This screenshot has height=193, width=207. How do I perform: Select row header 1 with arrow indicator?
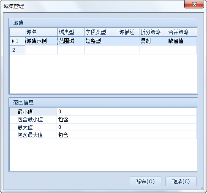click(x=17, y=41)
